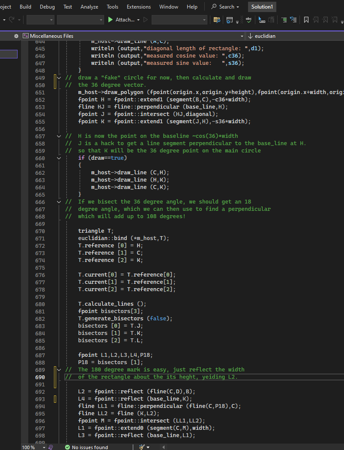Open the Analyze menu

click(89, 7)
